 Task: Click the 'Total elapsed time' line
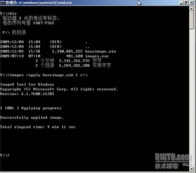coord(38,127)
